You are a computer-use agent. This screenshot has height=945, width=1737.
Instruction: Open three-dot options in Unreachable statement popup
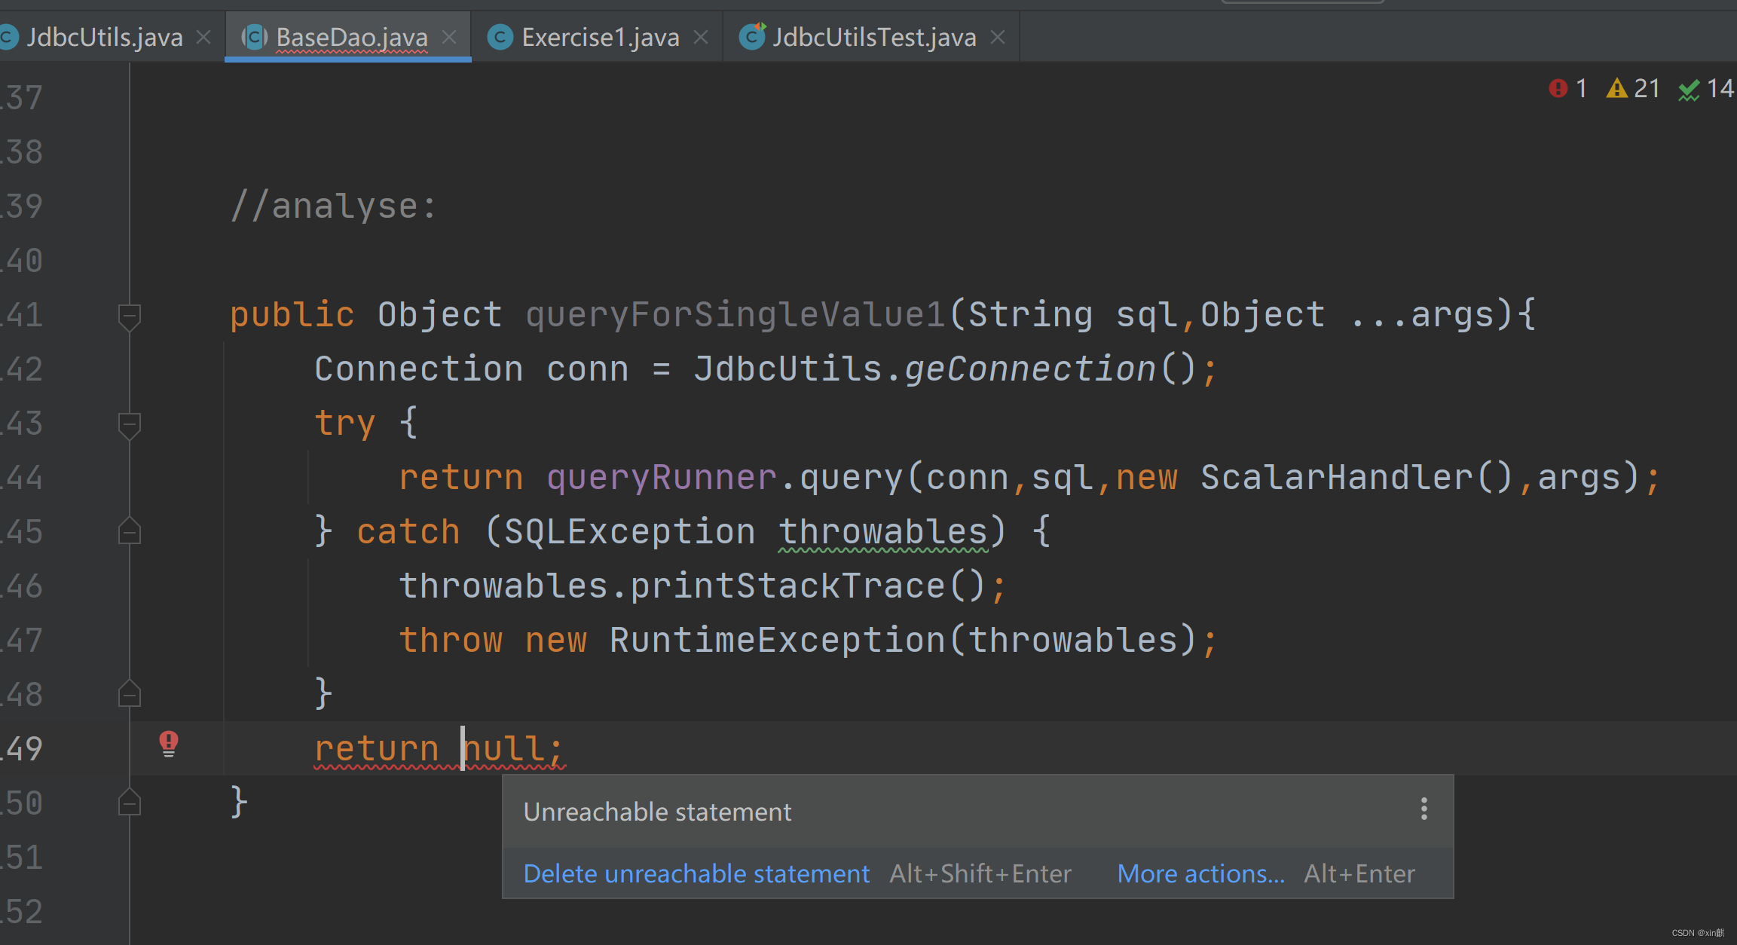[1424, 809]
